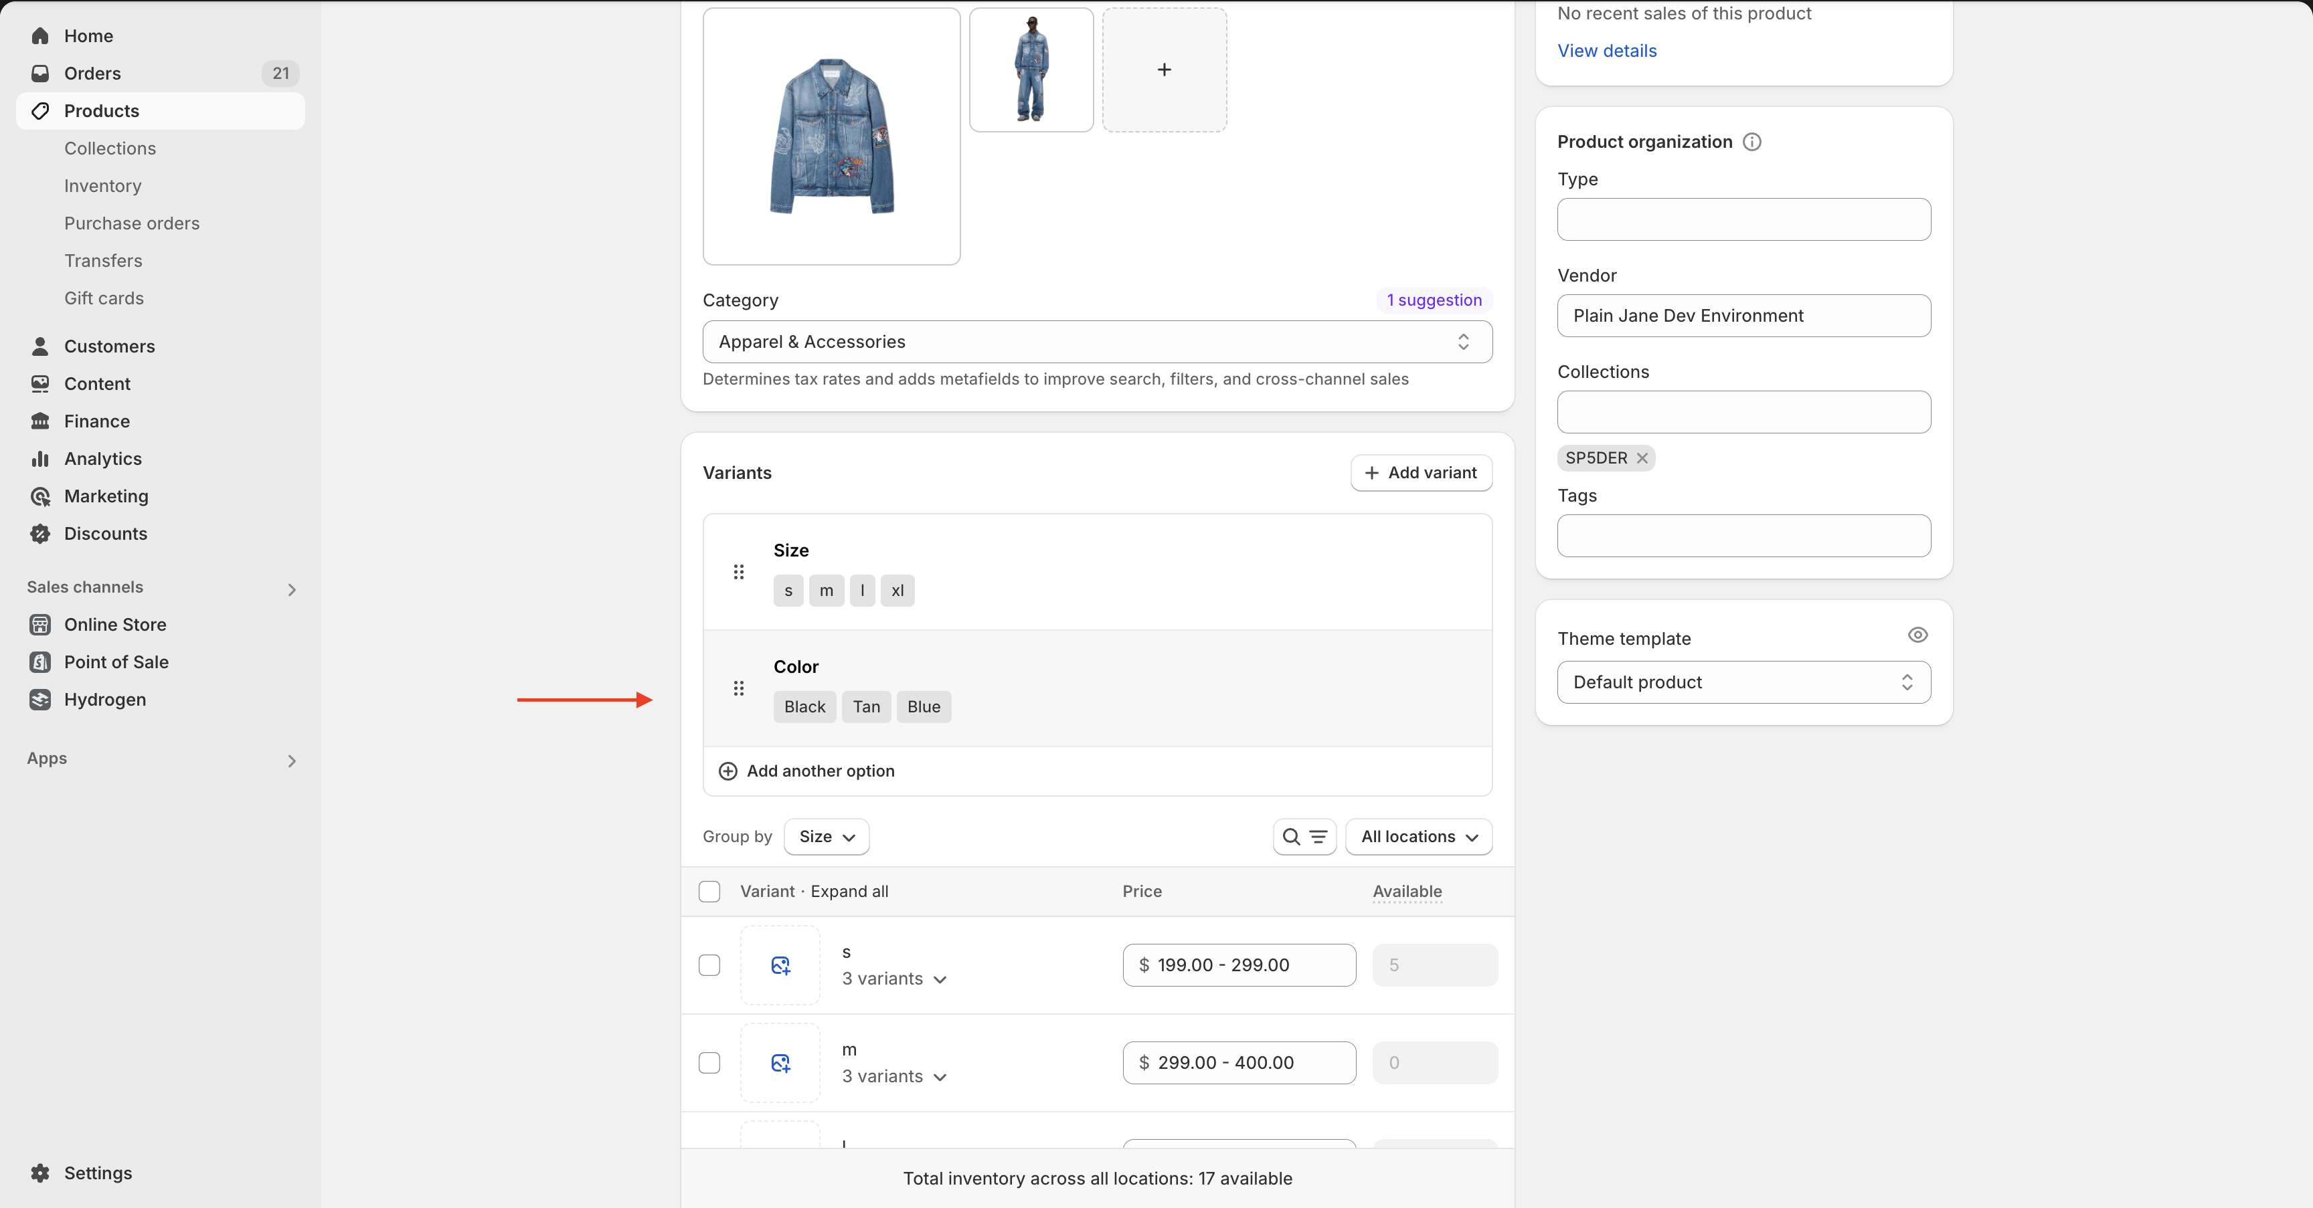Select the m variant checkbox
Image resolution: width=2313 pixels, height=1208 pixels.
click(x=709, y=1064)
